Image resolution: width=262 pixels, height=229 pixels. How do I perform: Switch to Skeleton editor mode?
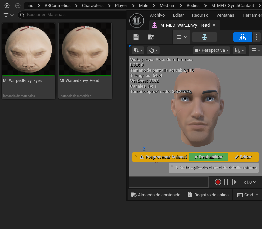pyautogui.click(x=204, y=37)
